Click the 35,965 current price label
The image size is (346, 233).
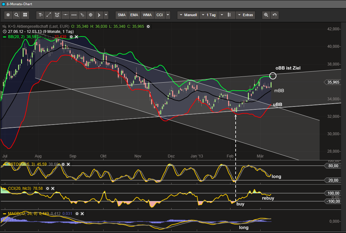333,82
